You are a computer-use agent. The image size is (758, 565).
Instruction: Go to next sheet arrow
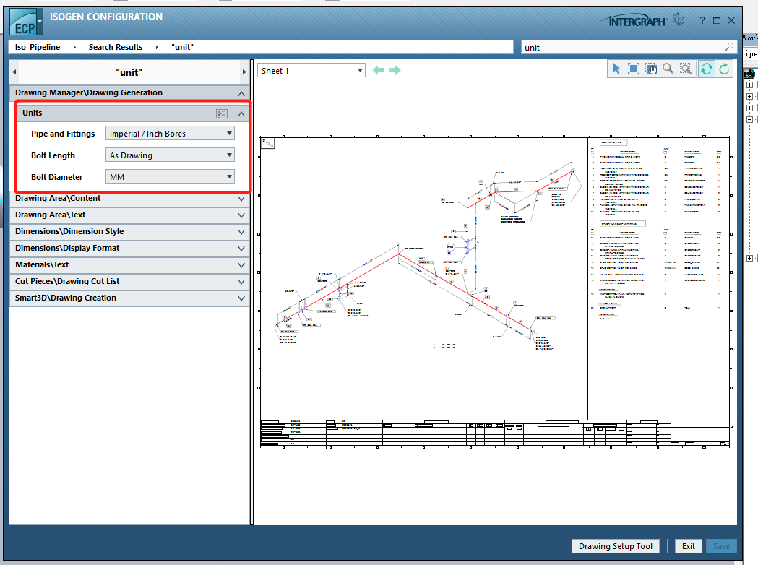pos(395,71)
